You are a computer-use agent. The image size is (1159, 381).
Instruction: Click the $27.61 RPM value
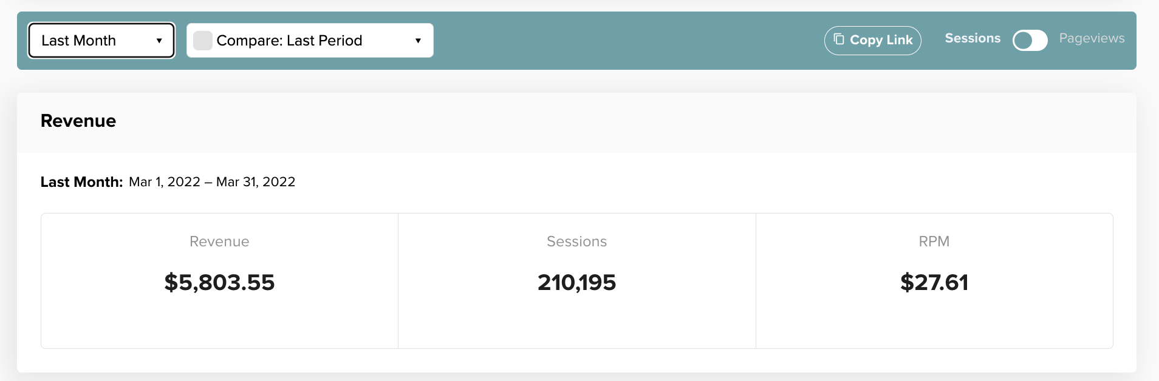tap(934, 283)
